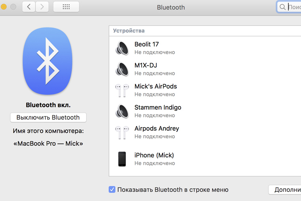Click the Mick's AirPods icon

point(122,90)
